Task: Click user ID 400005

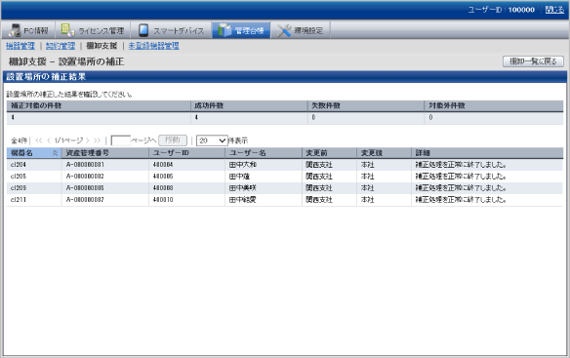Action: click(163, 177)
